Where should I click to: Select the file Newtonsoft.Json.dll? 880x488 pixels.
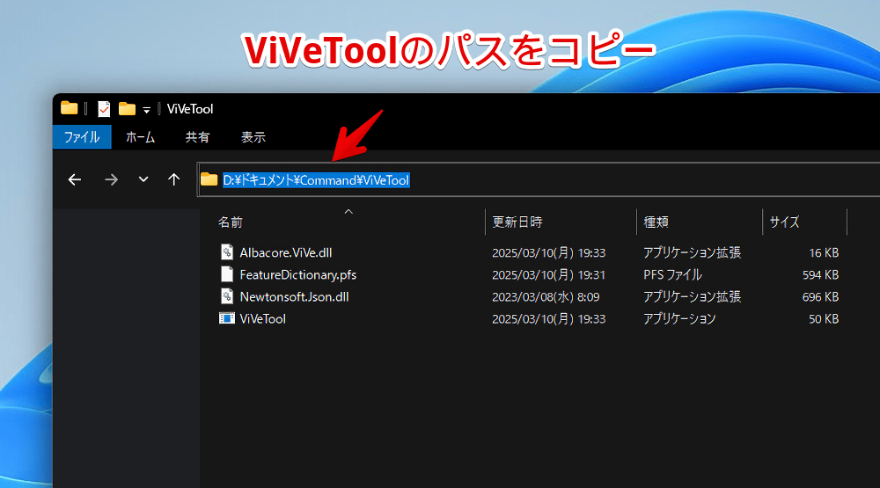(294, 296)
